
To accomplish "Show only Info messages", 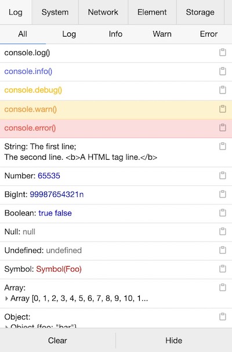I will [115, 34].
